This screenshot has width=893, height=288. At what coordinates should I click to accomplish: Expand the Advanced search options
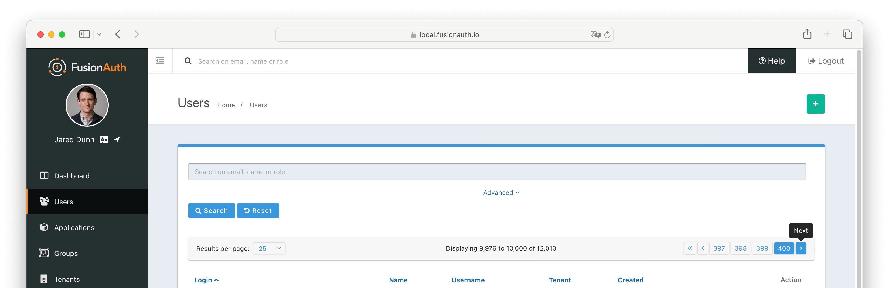[501, 192]
